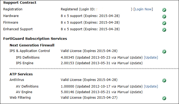Click the Enhanced Support green check icon
179x104 pixels.
pyautogui.click(x=164, y=30)
